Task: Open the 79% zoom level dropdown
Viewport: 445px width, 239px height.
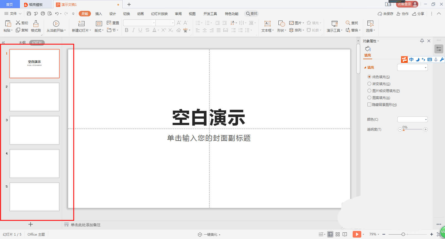Action: (374, 234)
